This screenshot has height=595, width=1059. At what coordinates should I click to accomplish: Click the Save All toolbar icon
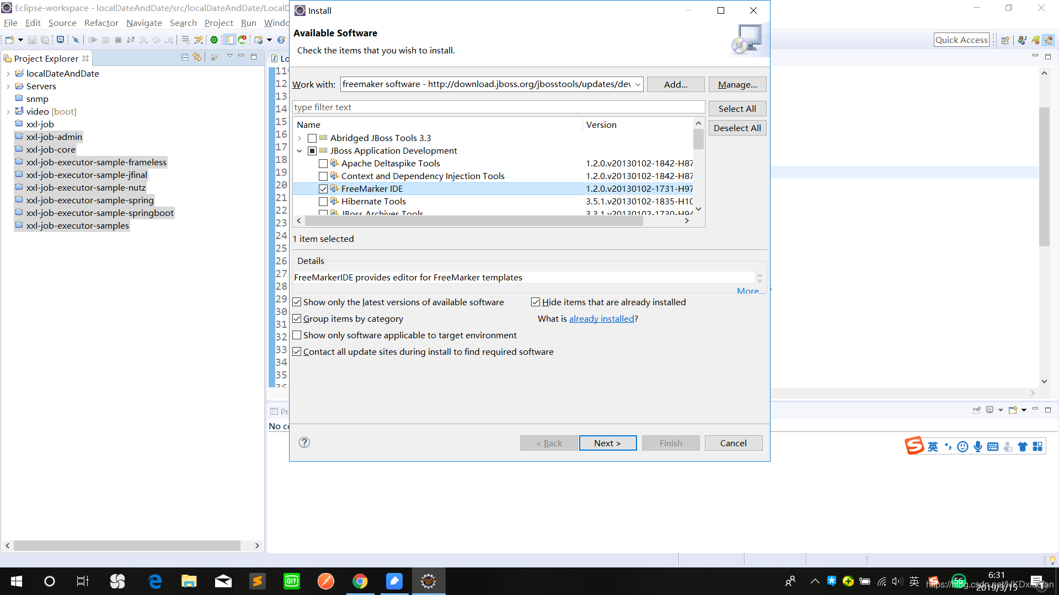(x=45, y=40)
